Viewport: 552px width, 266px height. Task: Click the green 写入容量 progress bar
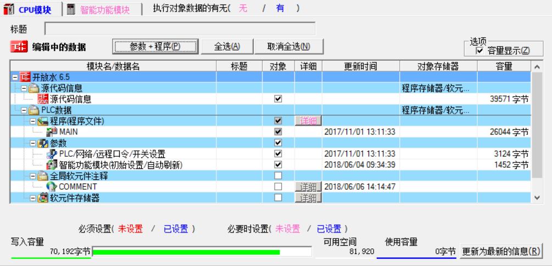(187, 252)
